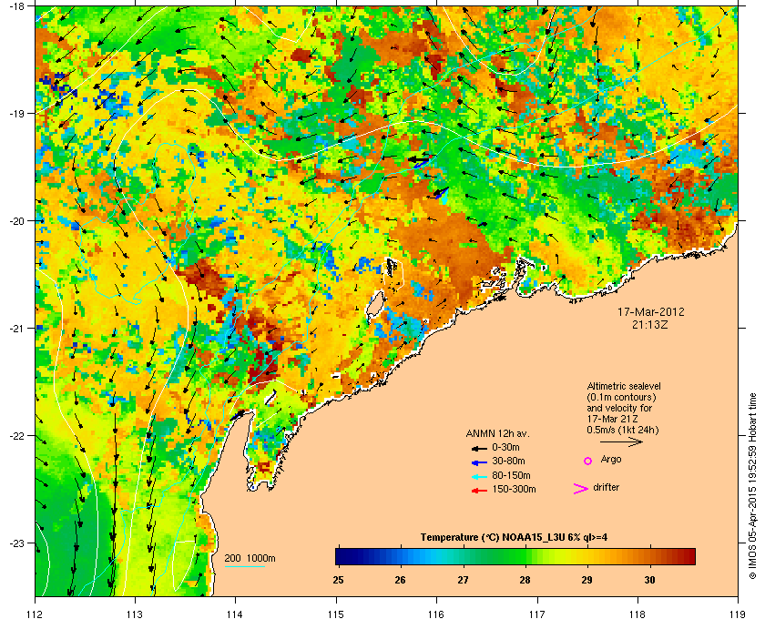The width and height of the screenshot is (765, 619).
Task: Click the latitude axis label '-23'
Action: point(17,543)
